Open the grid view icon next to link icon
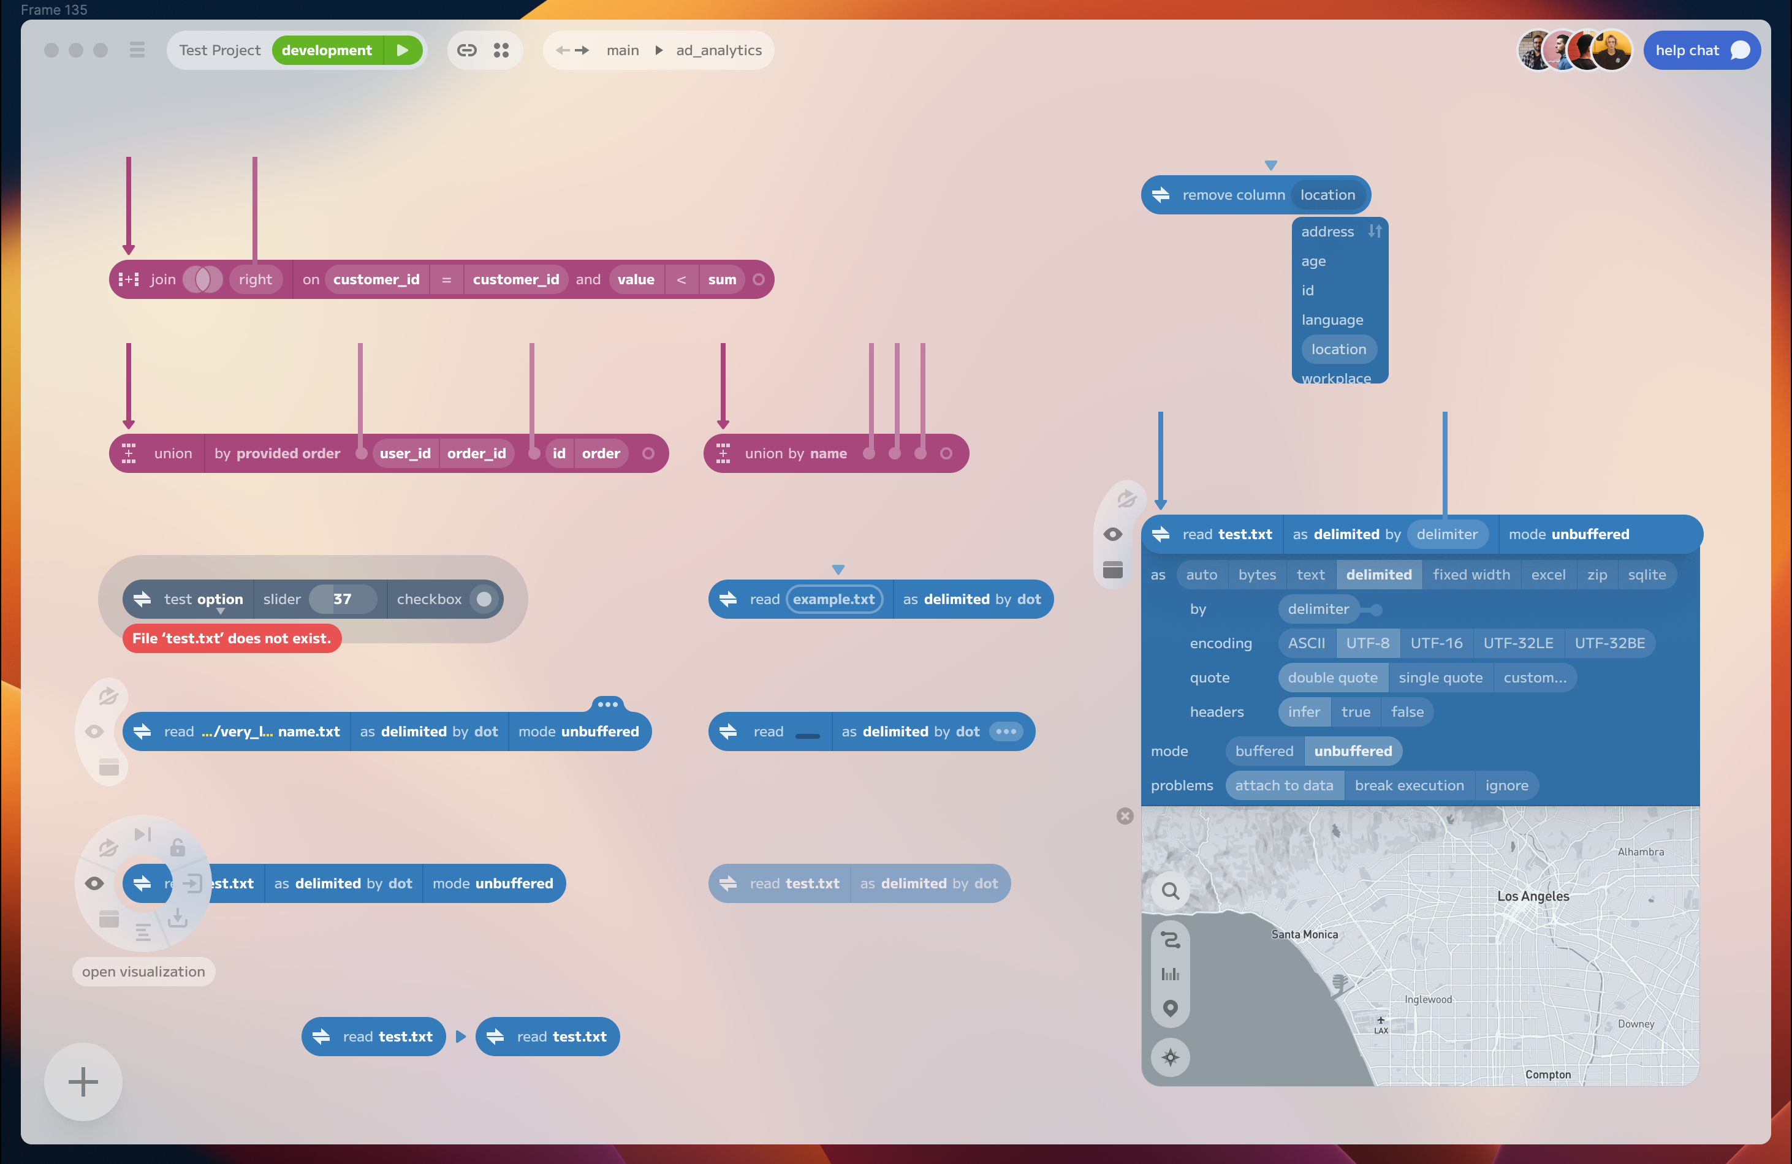The width and height of the screenshot is (1792, 1164). [502, 50]
